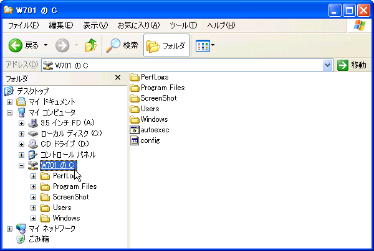
Task: Click the Back (戻る) arrow icon
Action: [x=16, y=45]
